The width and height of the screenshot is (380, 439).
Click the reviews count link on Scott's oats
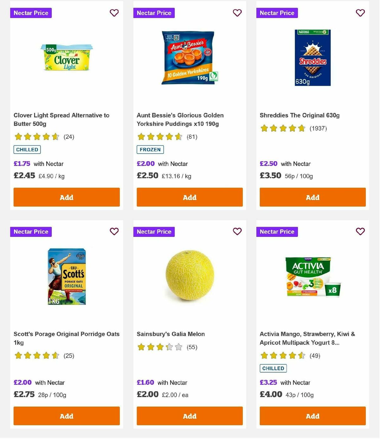[68, 356]
